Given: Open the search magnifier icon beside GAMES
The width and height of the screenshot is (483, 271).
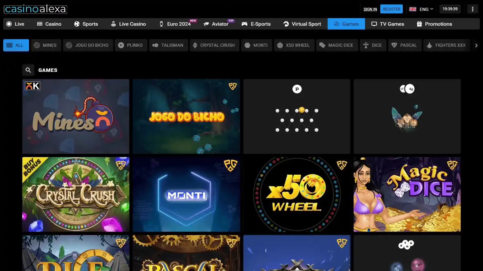Looking at the screenshot, I should tap(28, 70).
